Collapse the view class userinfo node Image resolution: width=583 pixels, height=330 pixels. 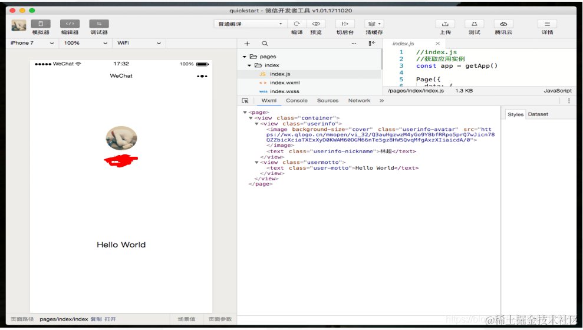256,124
